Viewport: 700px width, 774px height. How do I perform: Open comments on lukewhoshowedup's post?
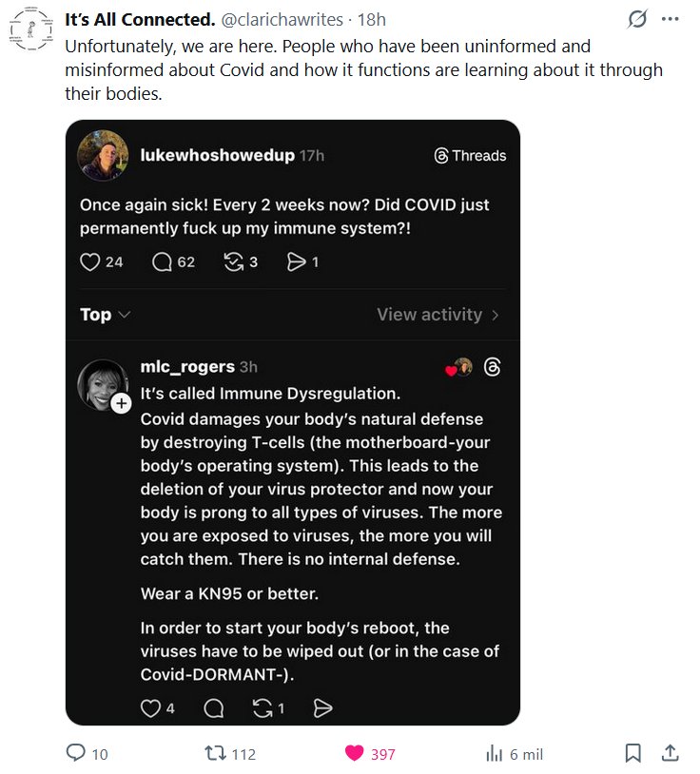pos(163,261)
